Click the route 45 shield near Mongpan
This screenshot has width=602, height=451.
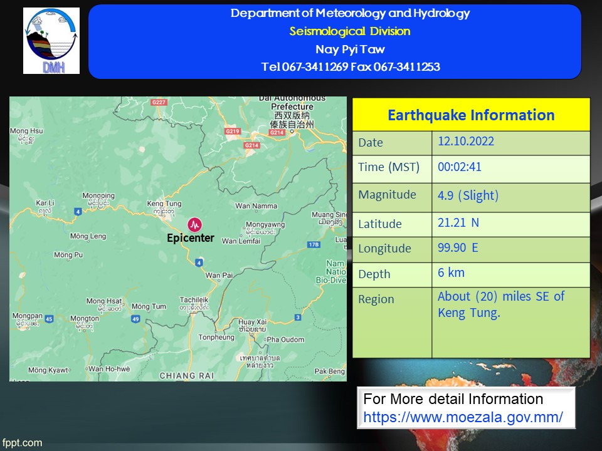pos(49,319)
